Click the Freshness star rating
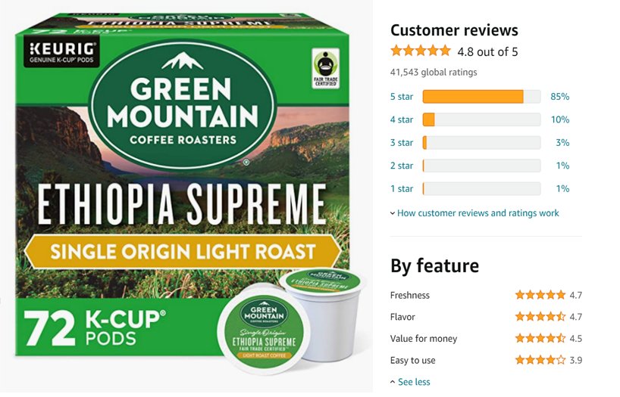The height and width of the screenshot is (397, 620). (540, 295)
